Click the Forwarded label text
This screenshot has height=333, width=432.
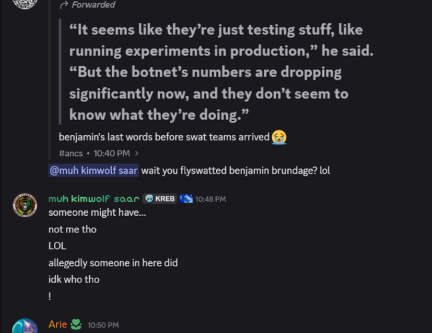[93, 5]
